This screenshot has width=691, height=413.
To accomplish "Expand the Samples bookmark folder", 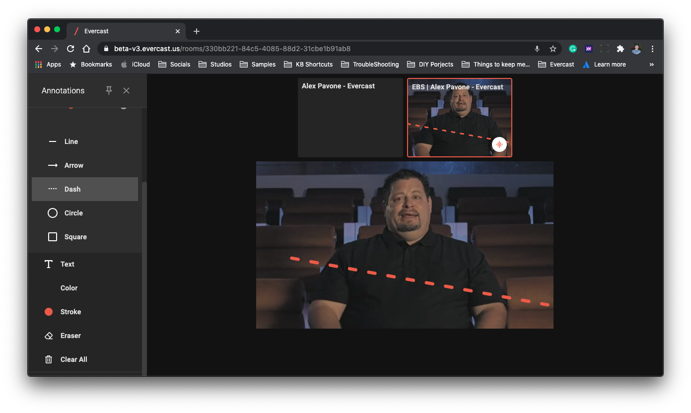I will click(258, 65).
